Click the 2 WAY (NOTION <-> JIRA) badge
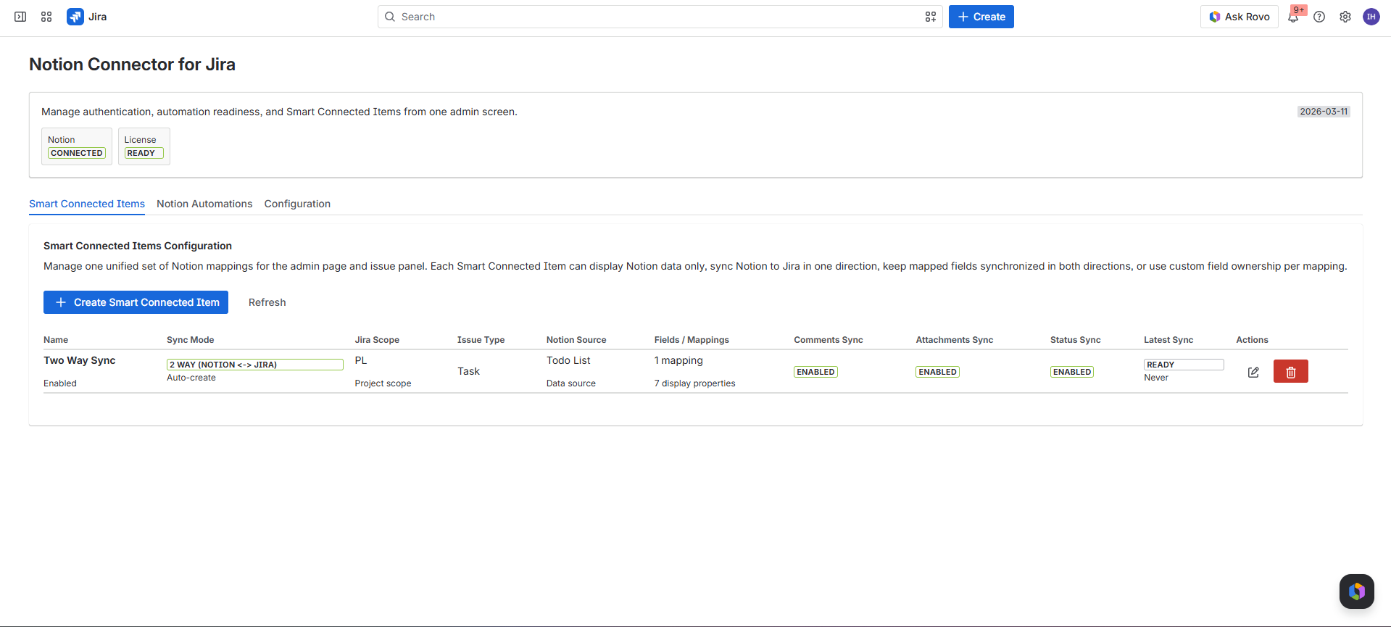The height and width of the screenshot is (627, 1391). tap(255, 365)
